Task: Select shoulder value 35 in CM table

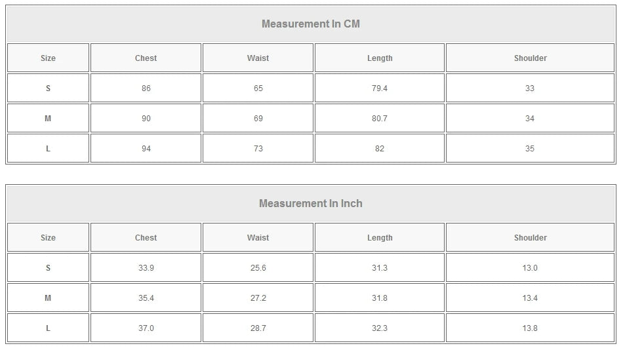Action: (530, 149)
